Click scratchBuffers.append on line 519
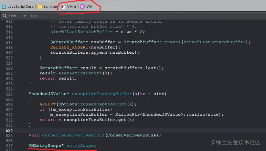The width and height of the screenshot is (266, 151). (79, 52)
